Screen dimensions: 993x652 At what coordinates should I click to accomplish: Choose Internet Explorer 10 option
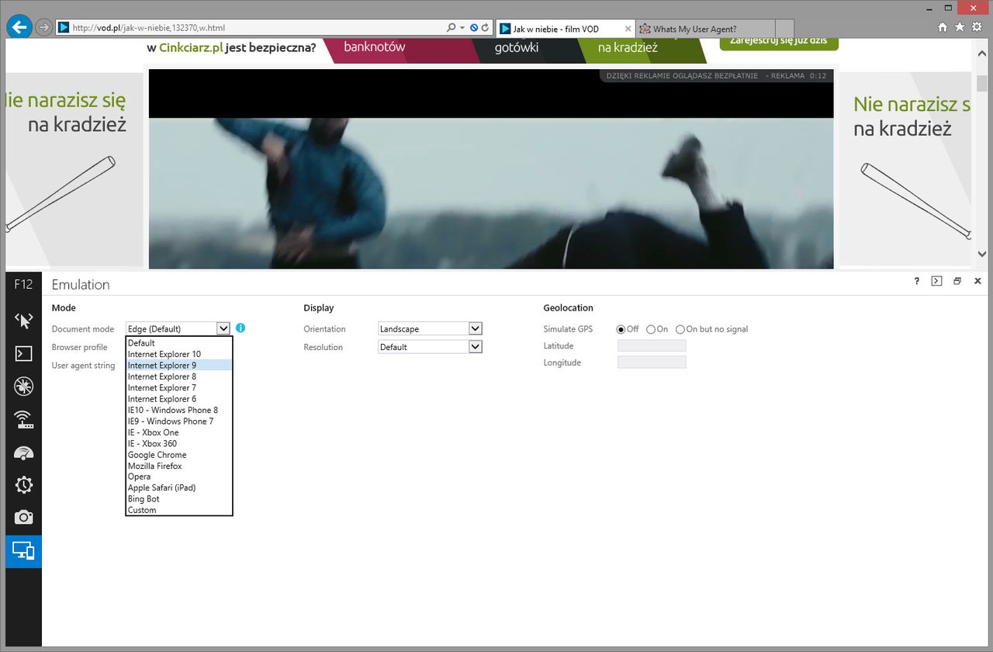[x=179, y=354]
